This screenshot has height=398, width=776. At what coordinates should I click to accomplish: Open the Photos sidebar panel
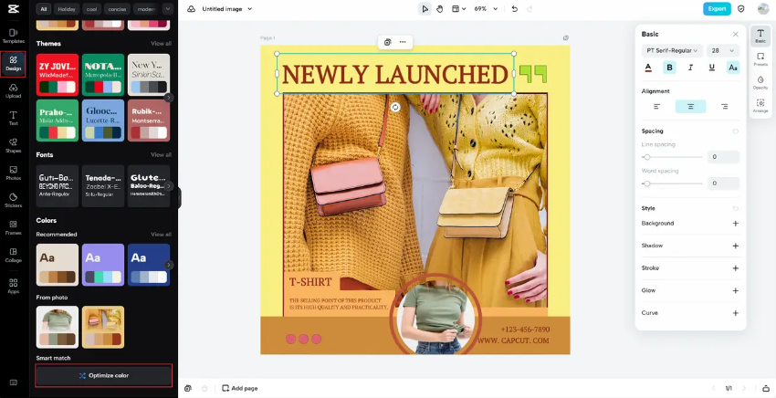[x=14, y=173]
